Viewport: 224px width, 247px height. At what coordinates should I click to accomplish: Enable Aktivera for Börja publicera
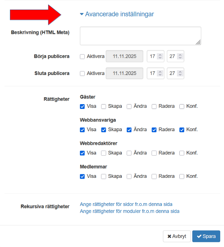click(x=82, y=57)
